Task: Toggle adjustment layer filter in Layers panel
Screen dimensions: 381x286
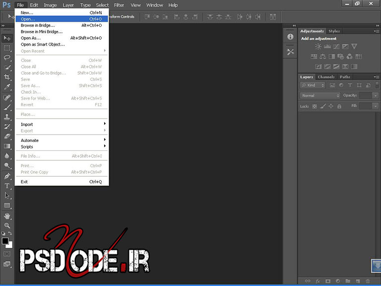Action: coord(341,85)
